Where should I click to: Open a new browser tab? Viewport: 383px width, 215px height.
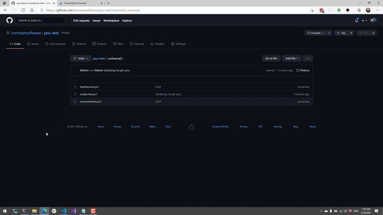(x=108, y=3)
